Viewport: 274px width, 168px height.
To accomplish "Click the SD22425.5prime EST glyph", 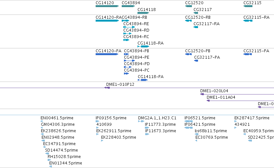I will pos(250,141).
